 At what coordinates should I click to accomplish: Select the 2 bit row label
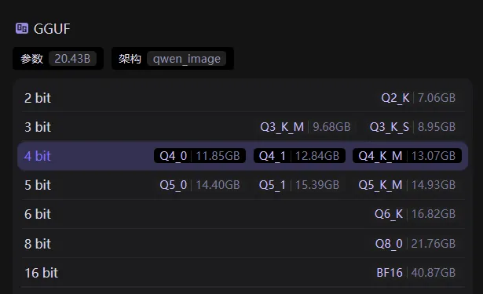(x=38, y=98)
